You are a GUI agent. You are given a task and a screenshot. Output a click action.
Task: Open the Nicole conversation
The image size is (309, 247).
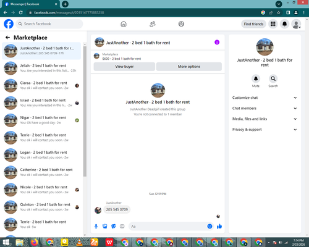pos(41,190)
